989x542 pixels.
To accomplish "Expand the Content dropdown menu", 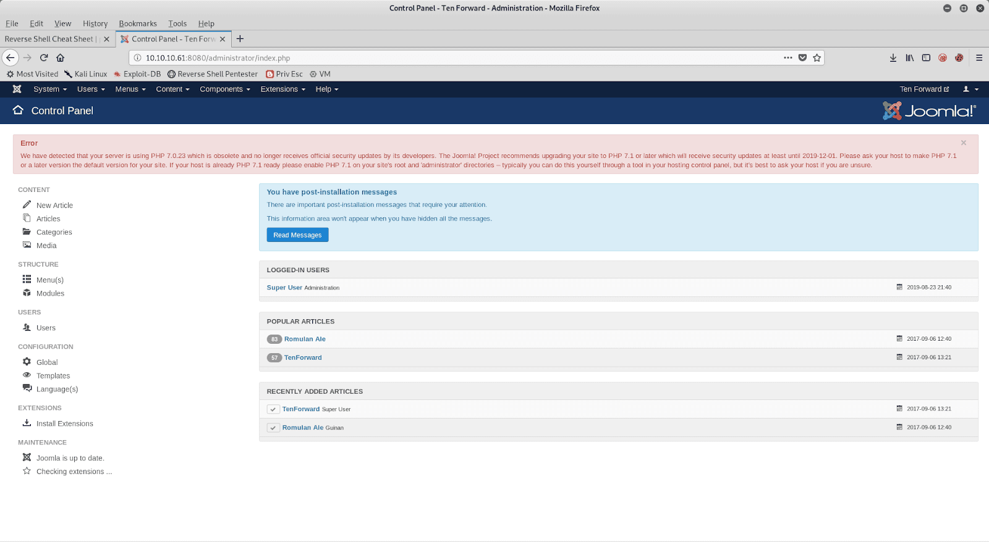I will pyautogui.click(x=172, y=89).
